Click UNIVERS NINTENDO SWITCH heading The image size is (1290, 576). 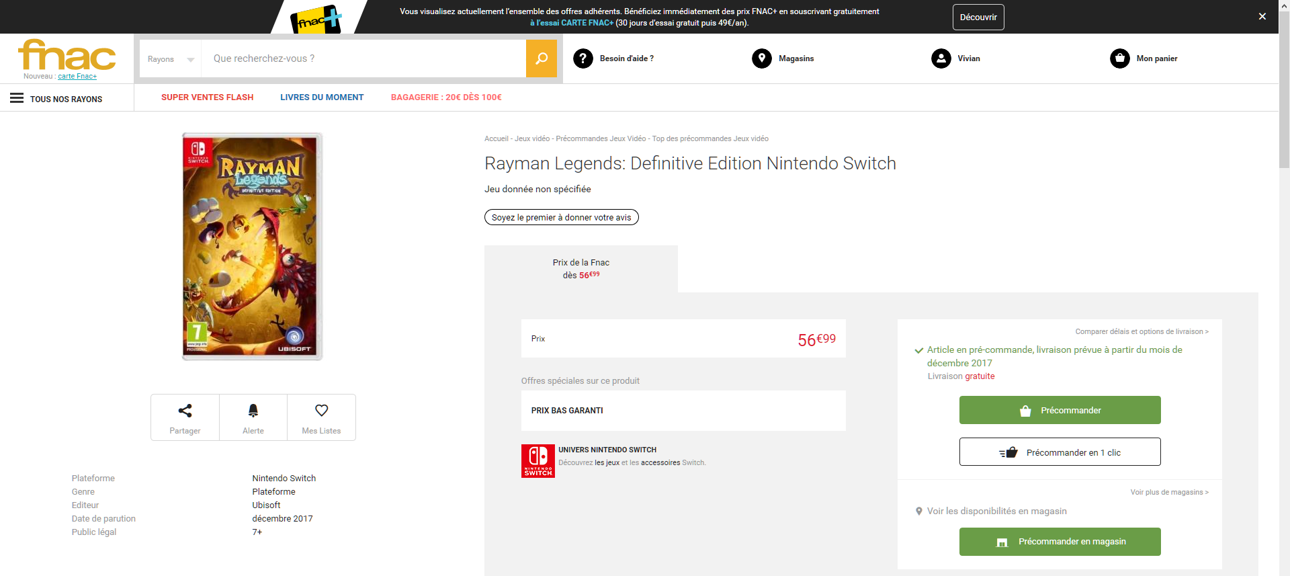(x=607, y=450)
